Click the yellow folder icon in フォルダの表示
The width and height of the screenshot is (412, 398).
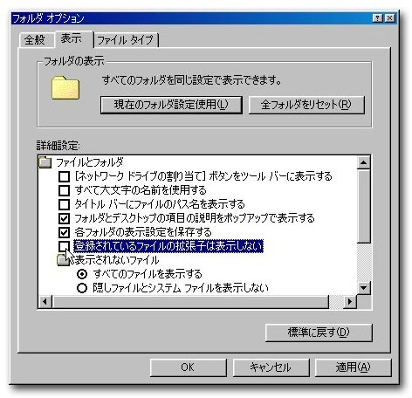65,88
